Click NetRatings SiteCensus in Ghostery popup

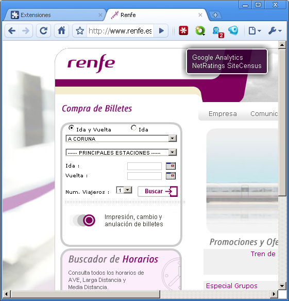[227, 65]
